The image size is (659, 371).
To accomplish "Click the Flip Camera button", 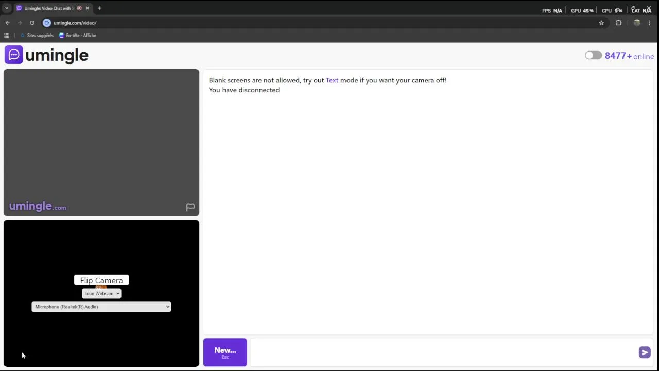I will [x=101, y=280].
